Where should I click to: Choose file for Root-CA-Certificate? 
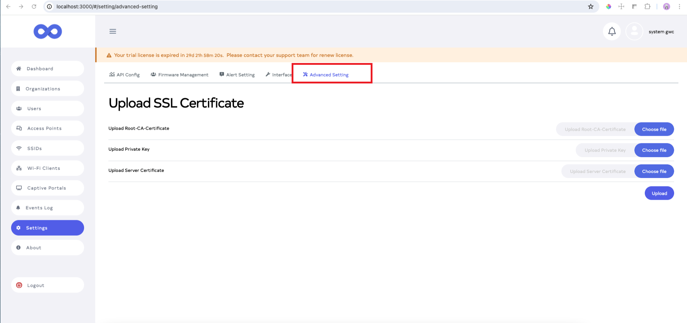(x=654, y=129)
